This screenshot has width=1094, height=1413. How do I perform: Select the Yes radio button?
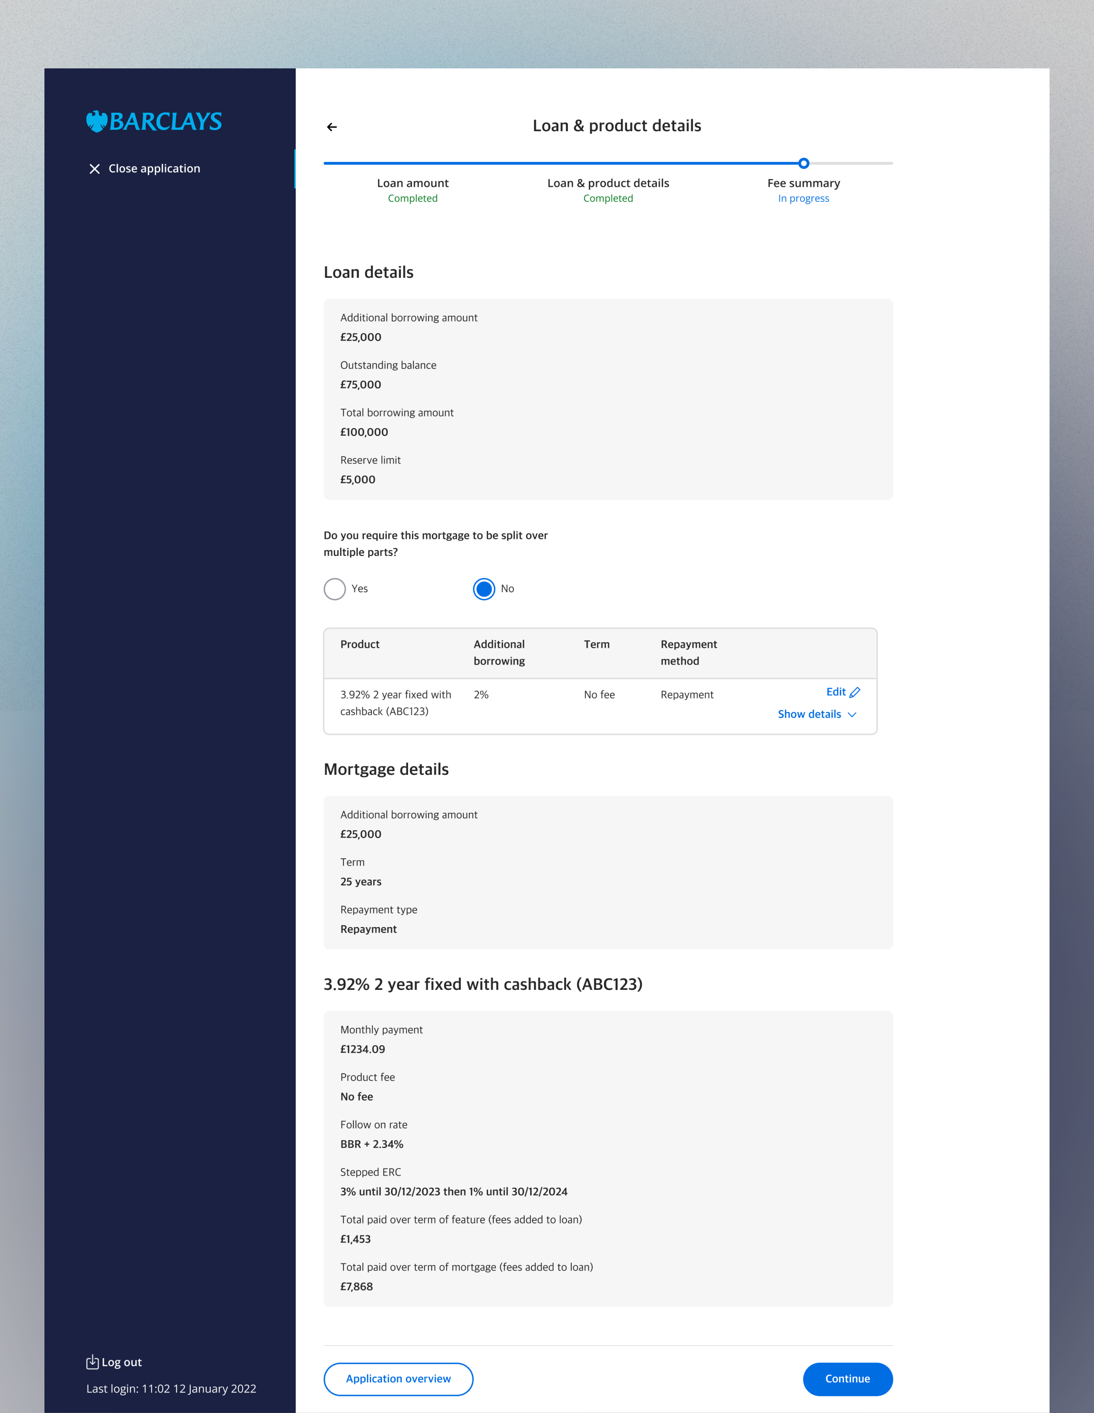[x=335, y=589]
